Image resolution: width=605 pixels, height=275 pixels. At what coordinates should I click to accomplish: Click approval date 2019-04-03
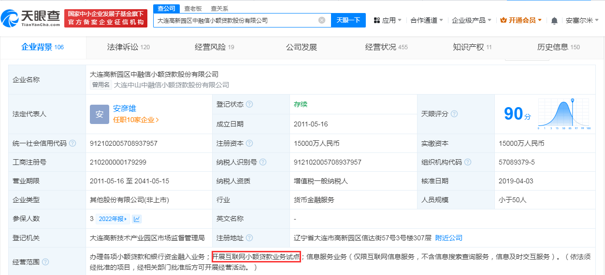[x=516, y=181]
